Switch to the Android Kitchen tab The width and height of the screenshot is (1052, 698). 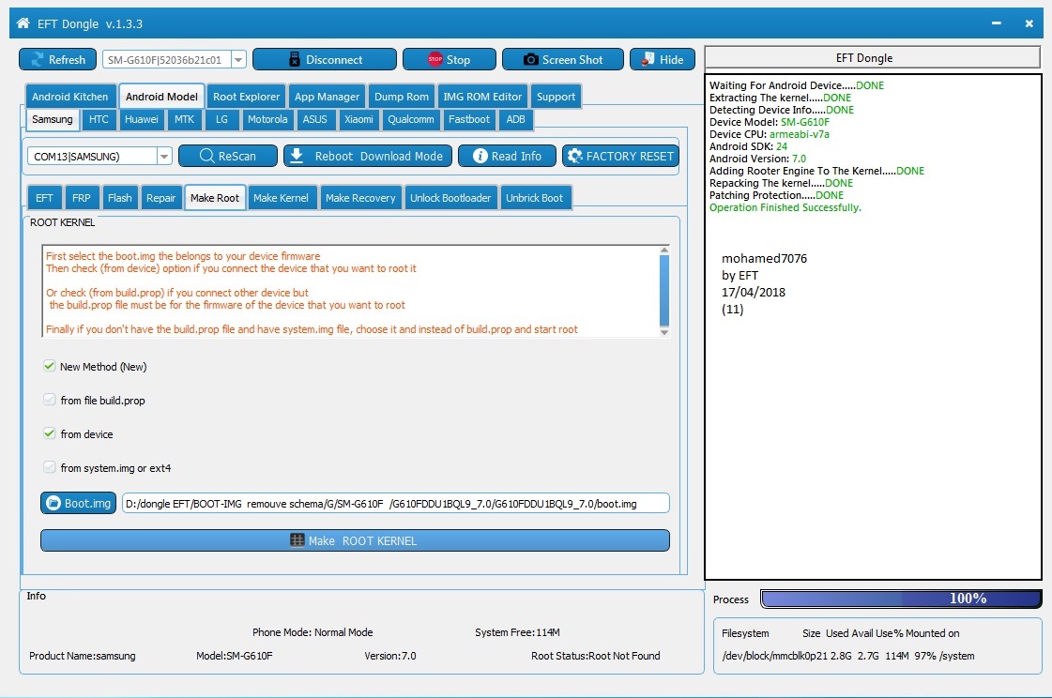(x=69, y=97)
